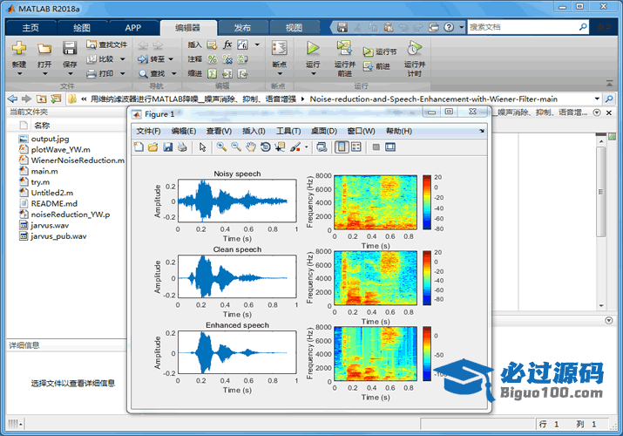Click the smart indent icon
The image size is (623, 436).
tap(213, 73)
